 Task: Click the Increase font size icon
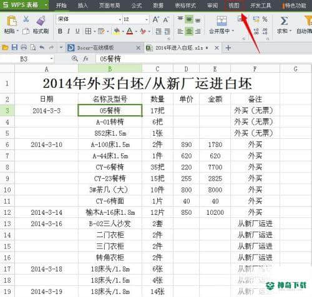156,20
